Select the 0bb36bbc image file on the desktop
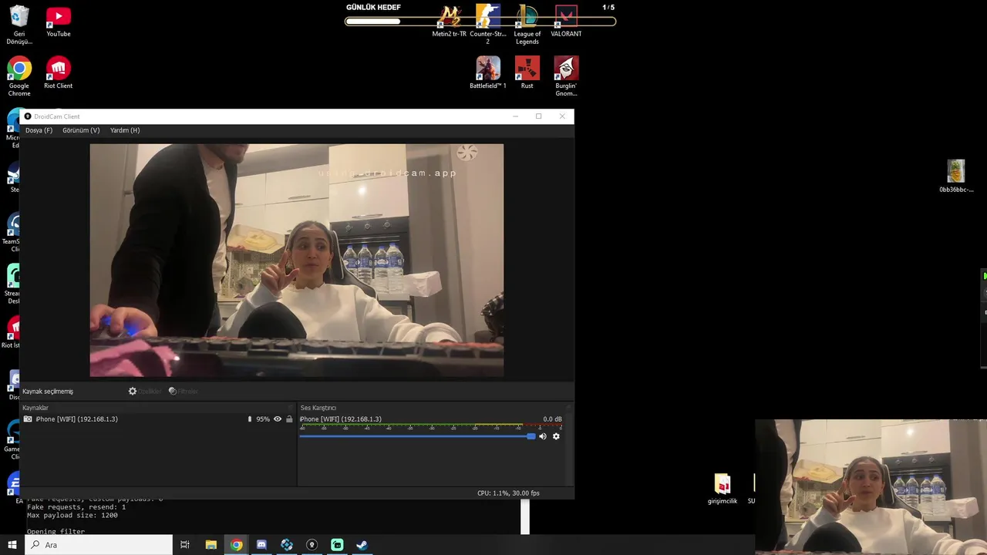Viewport: 987px width, 555px height. click(x=956, y=176)
